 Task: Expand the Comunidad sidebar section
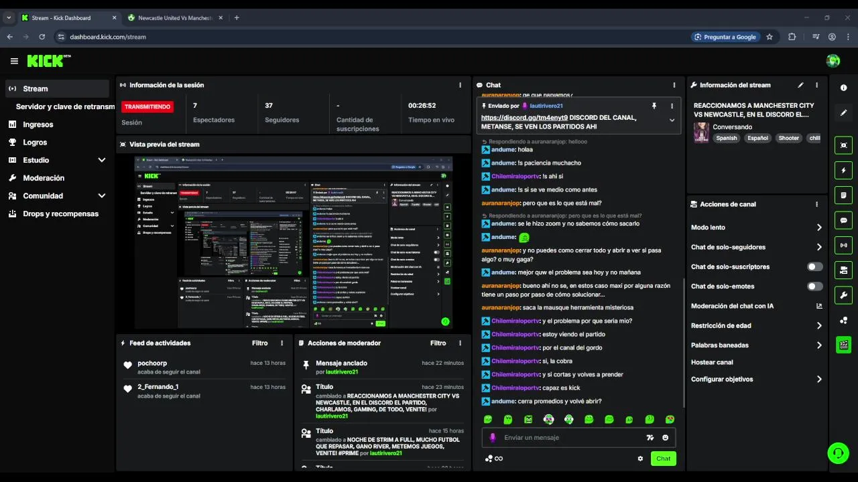coord(102,196)
